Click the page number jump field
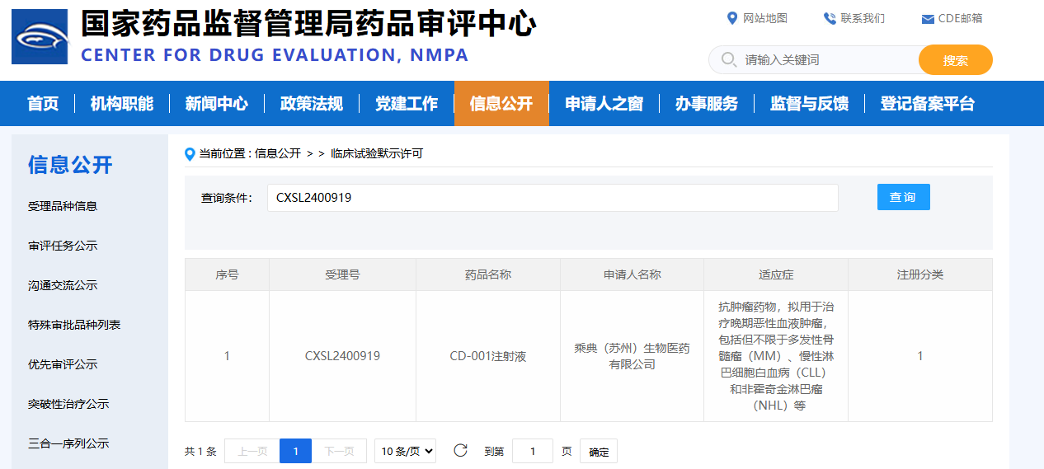This screenshot has width=1044, height=469. (x=533, y=451)
